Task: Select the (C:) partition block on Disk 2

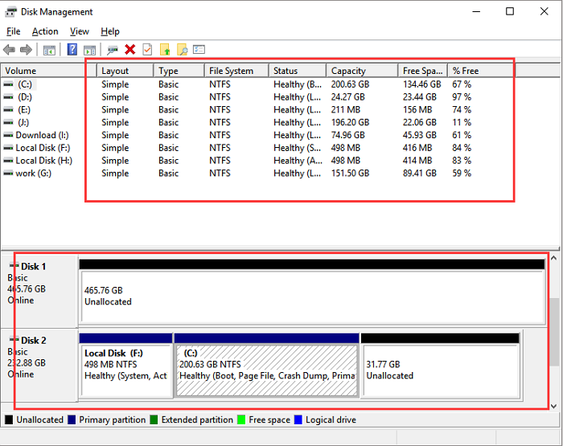Action: (266, 370)
